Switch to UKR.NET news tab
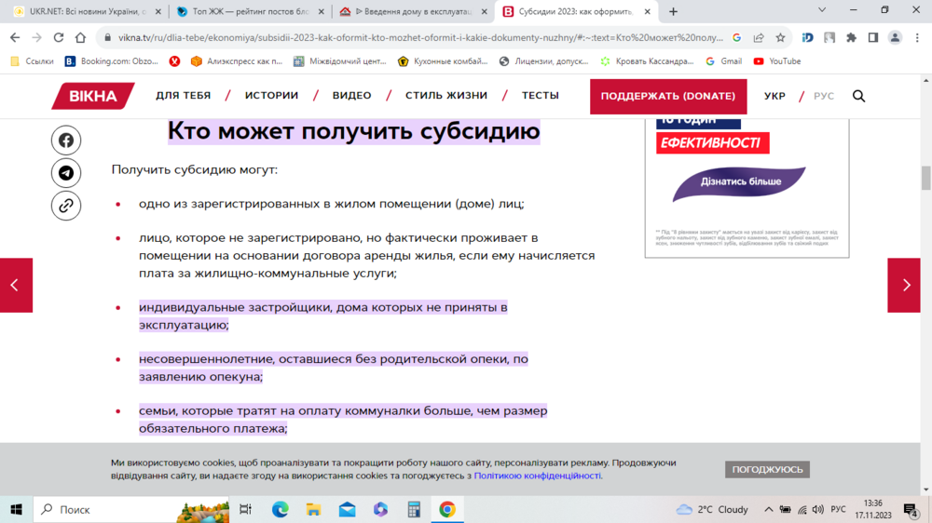The width and height of the screenshot is (932, 523). 88,11
